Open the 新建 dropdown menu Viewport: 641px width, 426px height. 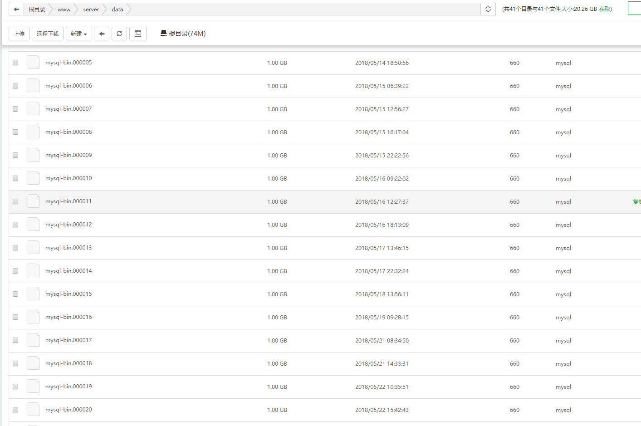(x=79, y=34)
